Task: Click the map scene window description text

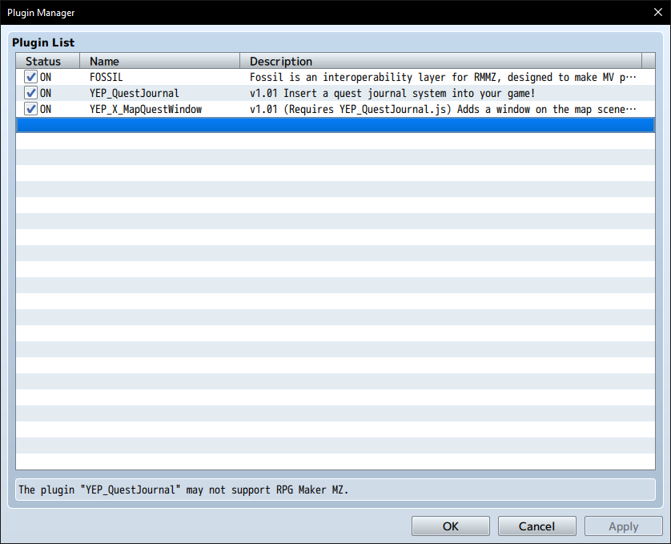Action: point(443,109)
